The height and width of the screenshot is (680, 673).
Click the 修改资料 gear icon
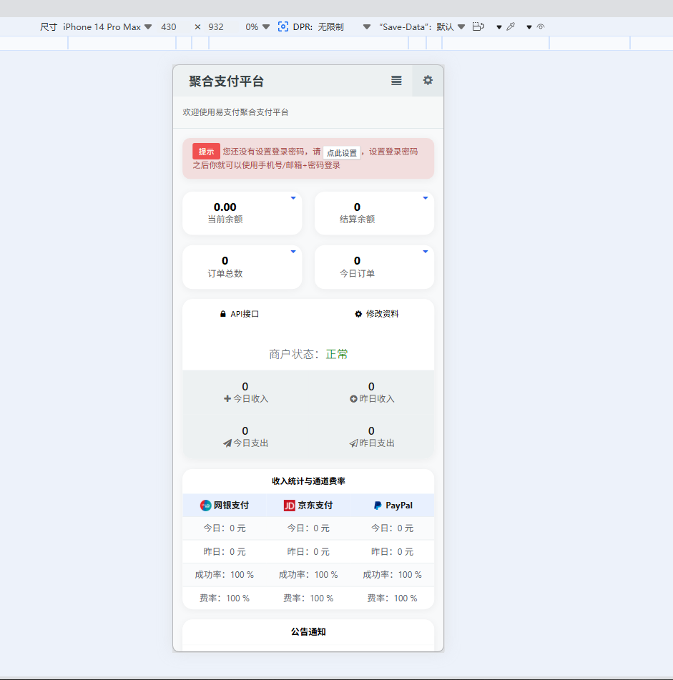[x=358, y=314]
